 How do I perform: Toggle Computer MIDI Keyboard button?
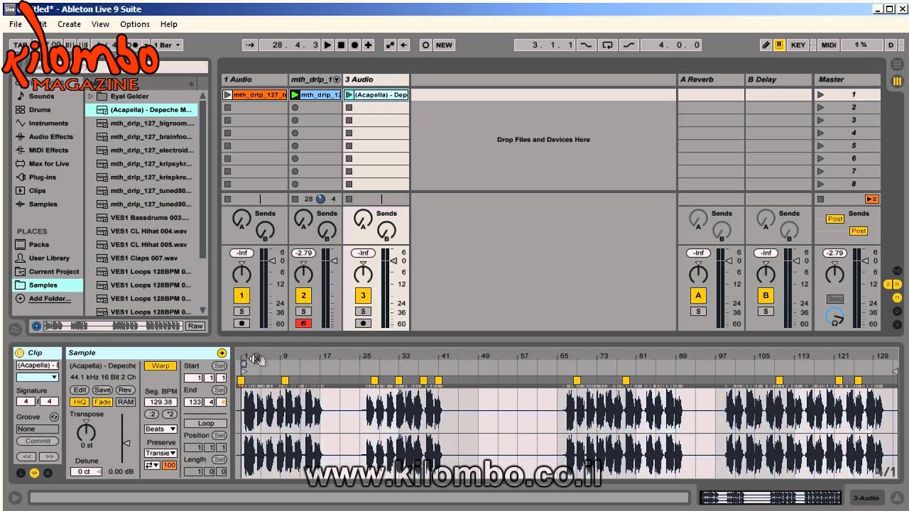(x=779, y=45)
